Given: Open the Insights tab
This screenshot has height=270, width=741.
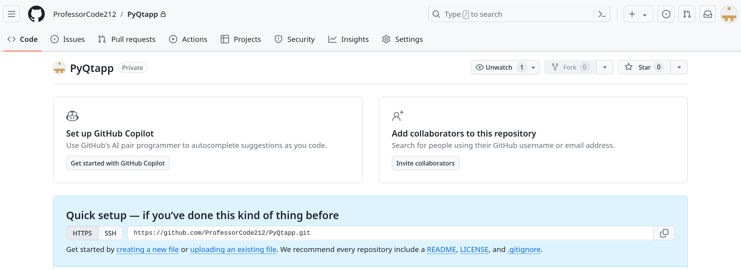Looking at the screenshot, I should (348, 39).
